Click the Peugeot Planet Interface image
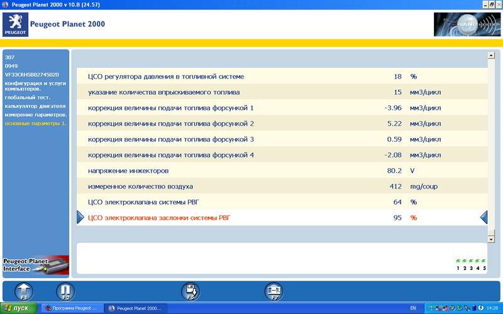Viewport: 503px width, 314px height. (35, 265)
